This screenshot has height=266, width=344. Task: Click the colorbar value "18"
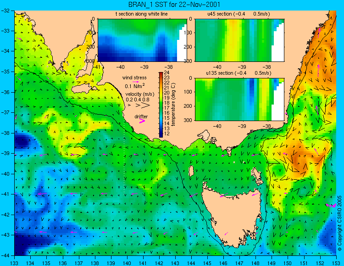point(167,103)
